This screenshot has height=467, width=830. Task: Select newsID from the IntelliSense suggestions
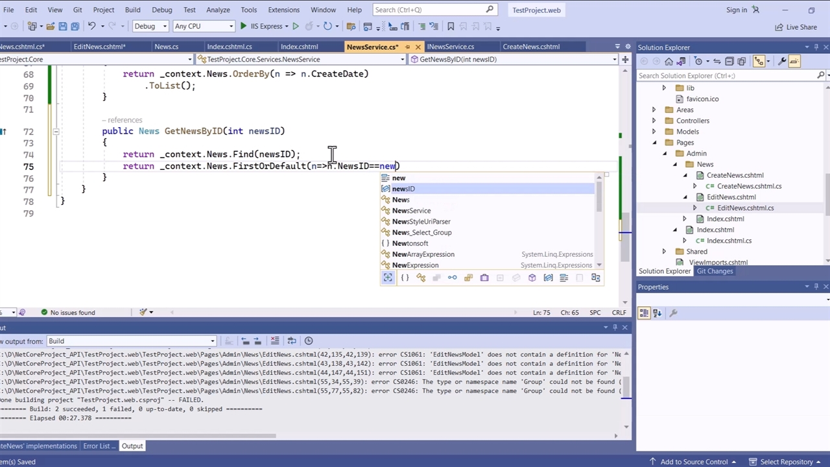coord(403,189)
